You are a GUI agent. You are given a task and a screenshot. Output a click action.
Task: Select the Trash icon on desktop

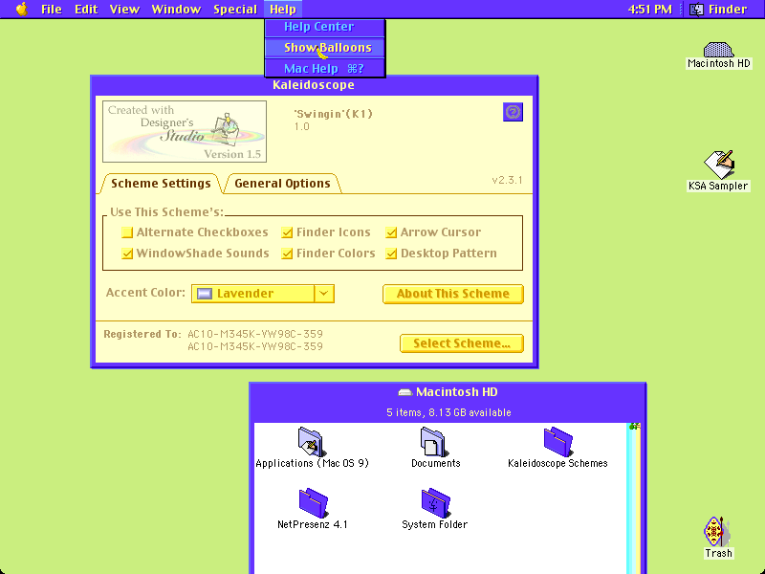pos(717,532)
